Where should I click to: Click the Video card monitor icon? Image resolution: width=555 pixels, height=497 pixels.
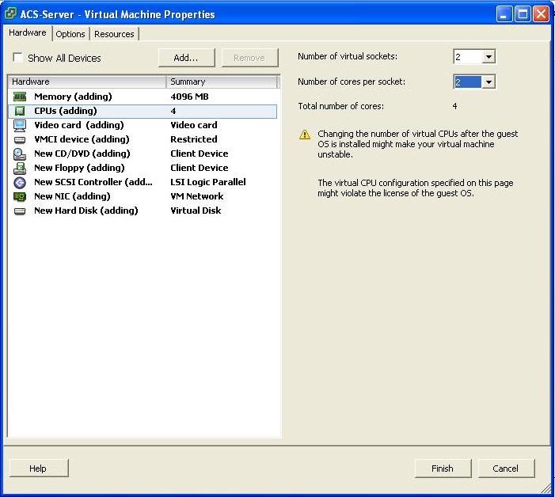coord(20,125)
